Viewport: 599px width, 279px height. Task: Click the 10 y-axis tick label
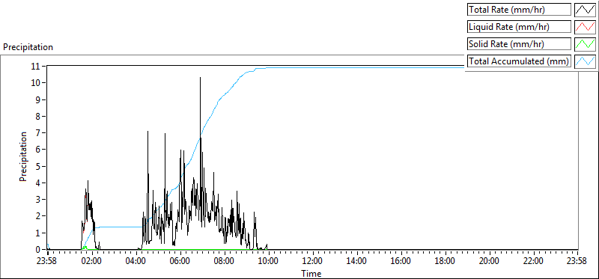36,83
